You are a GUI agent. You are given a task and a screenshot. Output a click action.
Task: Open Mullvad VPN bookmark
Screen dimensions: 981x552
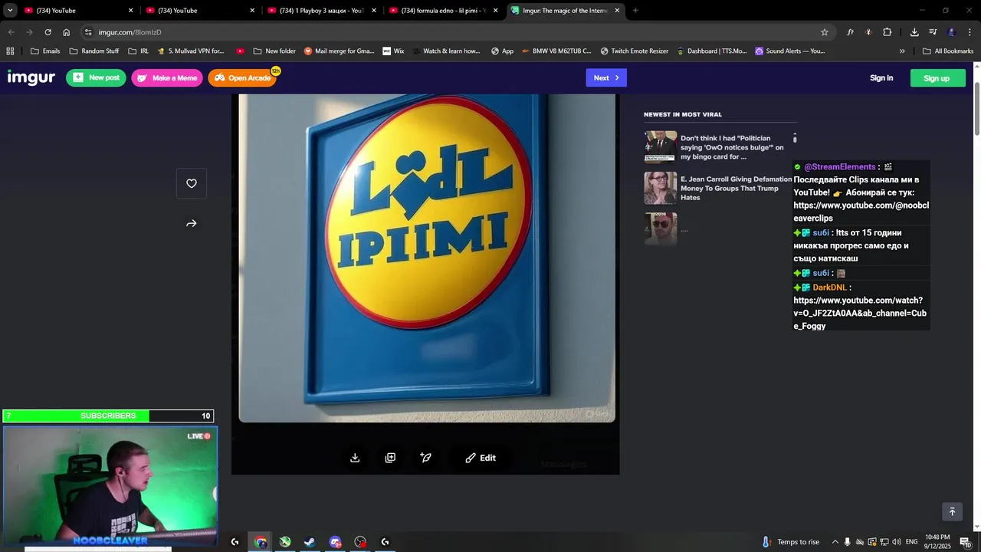191,51
